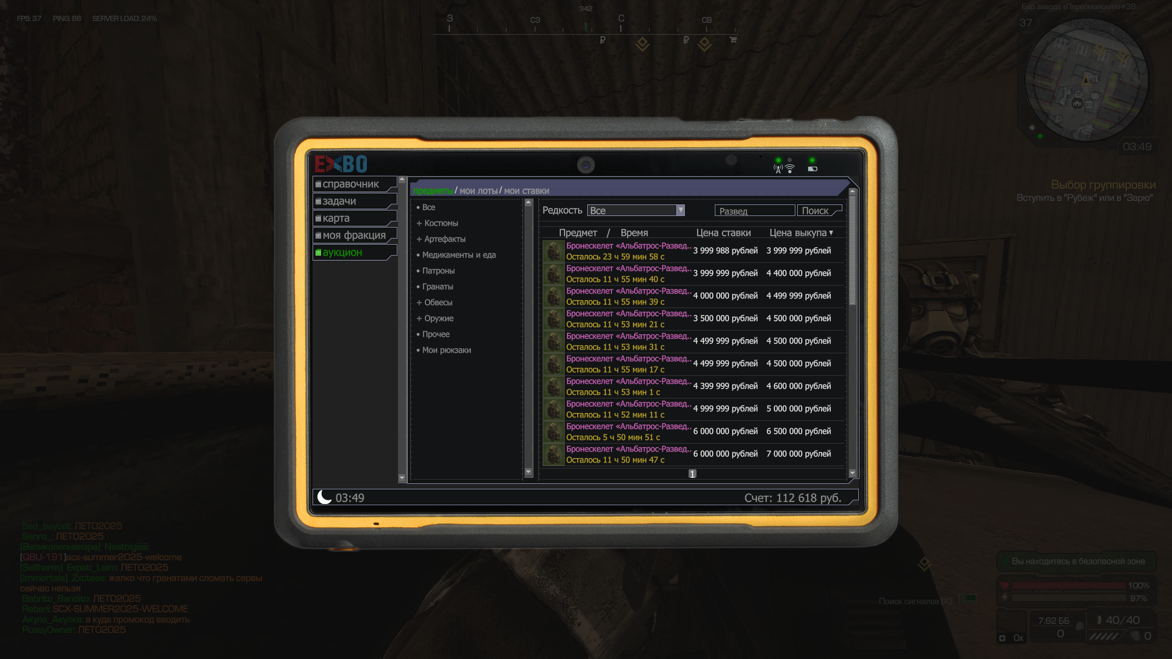Click the moon night-time icon

(x=325, y=497)
